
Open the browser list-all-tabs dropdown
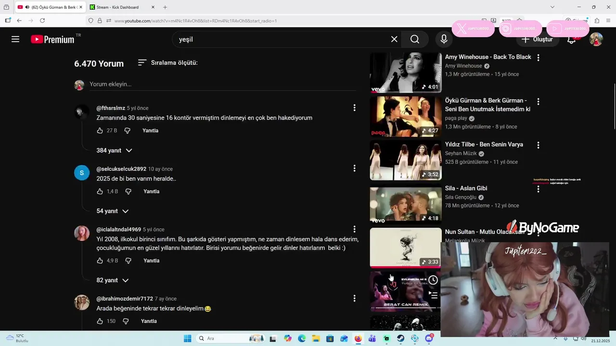(x=552, y=7)
